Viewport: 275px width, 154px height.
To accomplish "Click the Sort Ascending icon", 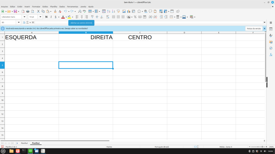I will point(109,11).
